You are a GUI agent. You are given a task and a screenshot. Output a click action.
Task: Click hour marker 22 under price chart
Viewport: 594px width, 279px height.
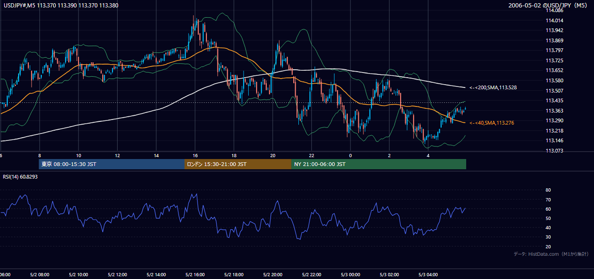(312, 156)
